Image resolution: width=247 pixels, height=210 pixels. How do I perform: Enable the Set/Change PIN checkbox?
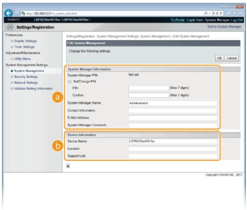pyautogui.click(x=70, y=82)
